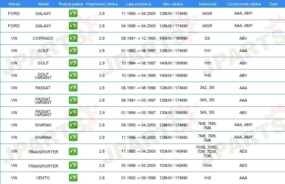This screenshot has height=184, width=285.
Task: Select fuel icon for Golf 2.8 AAA row
Action: point(73,51)
